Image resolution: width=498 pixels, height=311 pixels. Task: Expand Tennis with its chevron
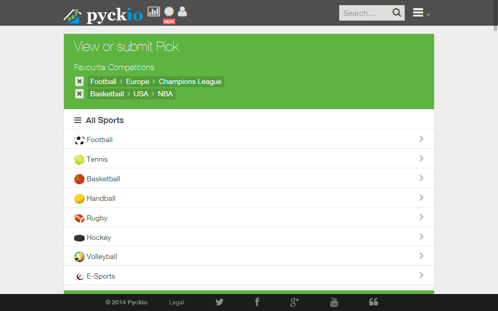[422, 159]
